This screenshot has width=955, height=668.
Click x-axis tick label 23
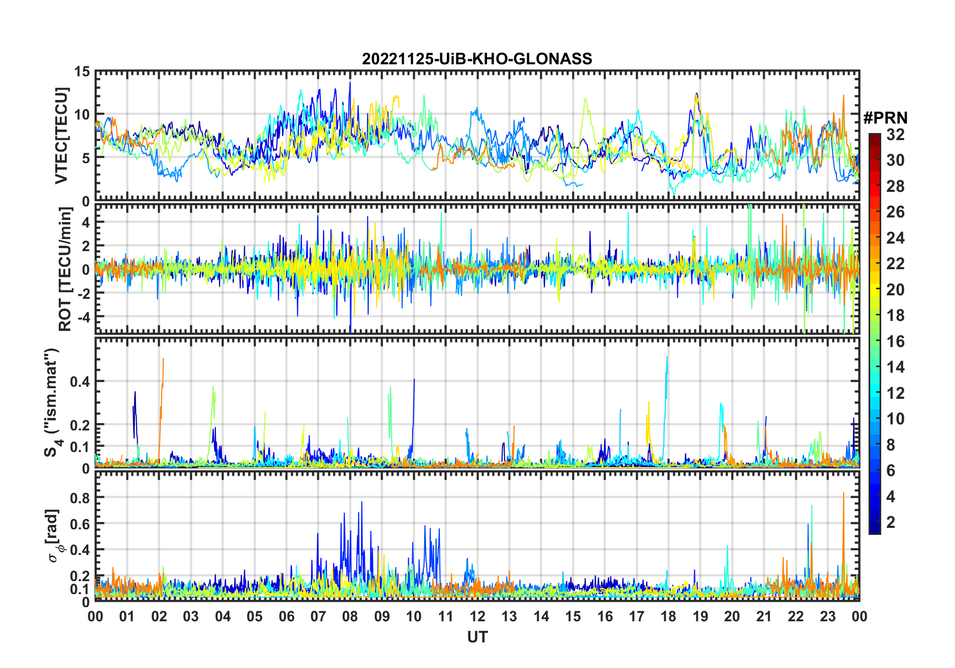(x=827, y=616)
